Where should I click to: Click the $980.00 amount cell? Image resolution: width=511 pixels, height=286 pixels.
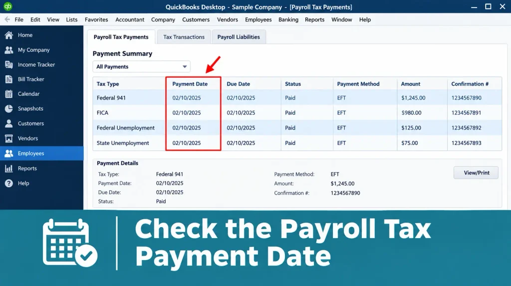tap(411, 113)
